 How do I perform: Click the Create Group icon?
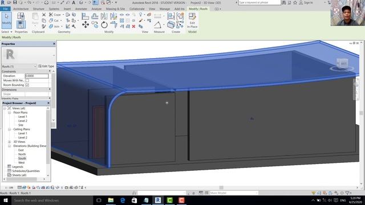click(x=180, y=16)
